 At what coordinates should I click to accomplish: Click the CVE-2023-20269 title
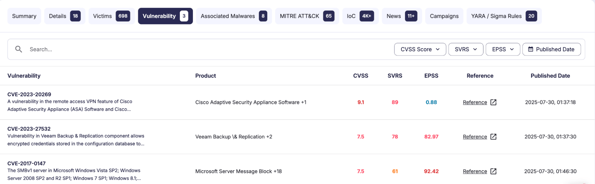coord(29,94)
